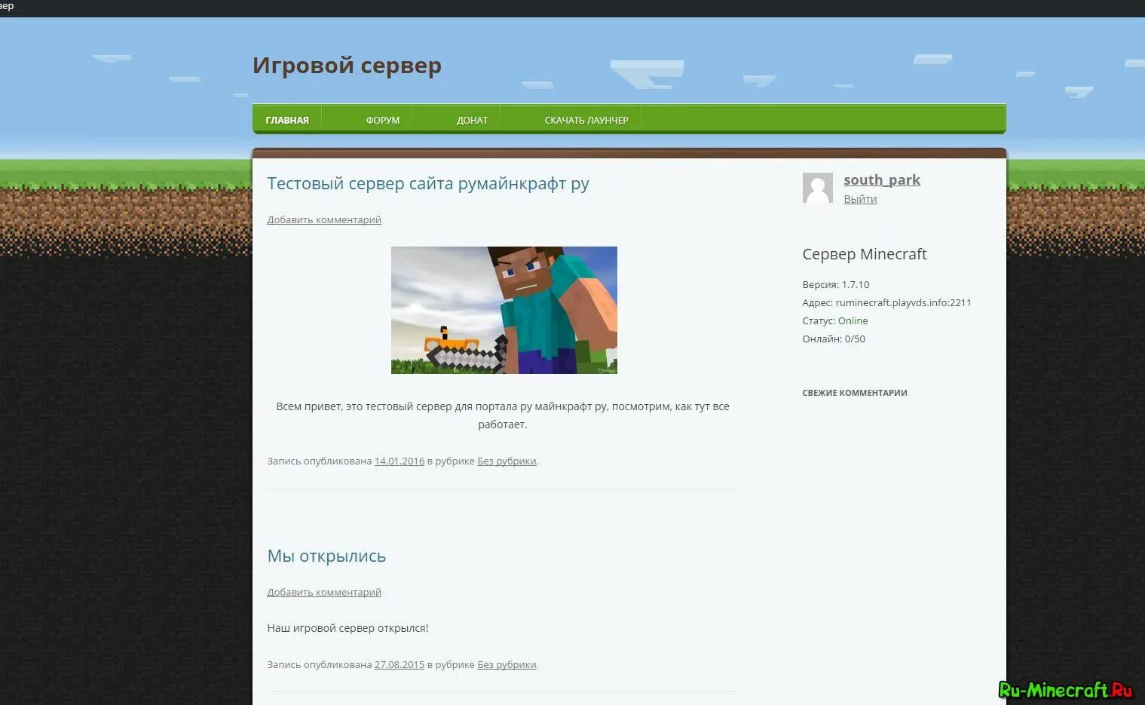Click the paragraph starting Всем привет
Viewport: 1145px width, 705px height.
coord(503,415)
